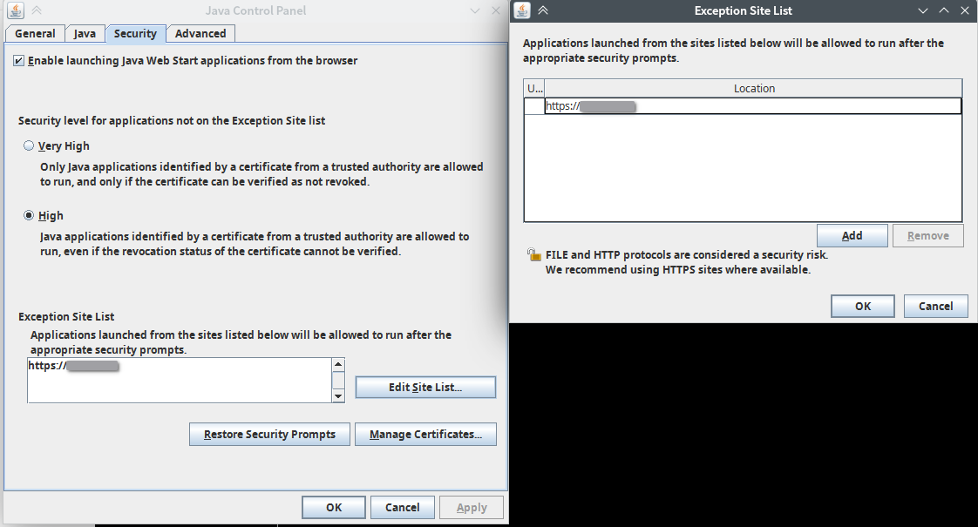Click the Java icon in Exception Site List titlebar
The width and height of the screenshot is (978, 527).
[522, 10]
